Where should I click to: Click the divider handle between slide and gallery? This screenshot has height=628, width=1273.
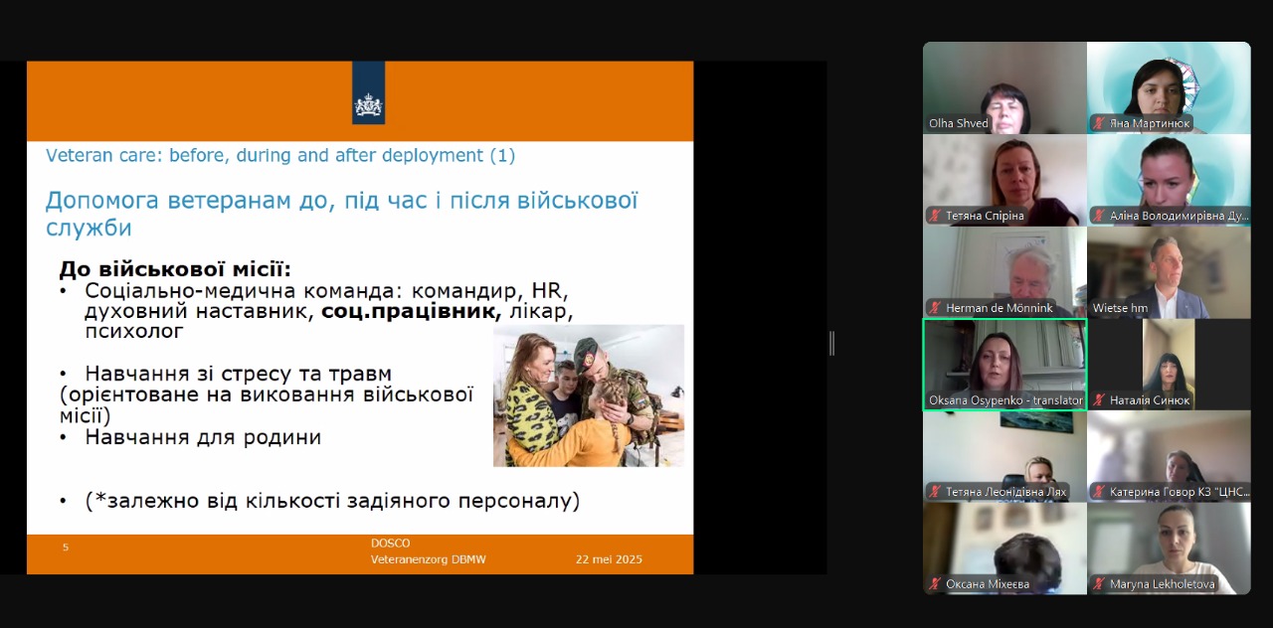click(x=831, y=342)
